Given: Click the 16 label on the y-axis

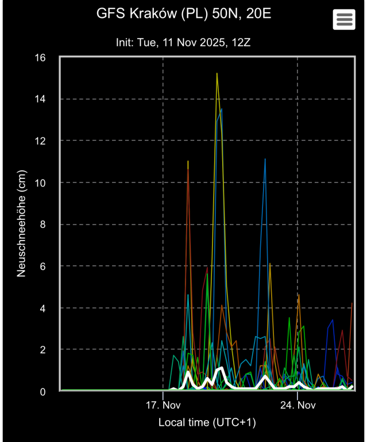Looking at the screenshot, I should [40, 57].
